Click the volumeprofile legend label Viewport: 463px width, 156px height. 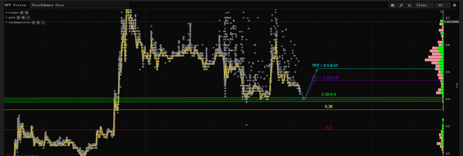click(19, 22)
